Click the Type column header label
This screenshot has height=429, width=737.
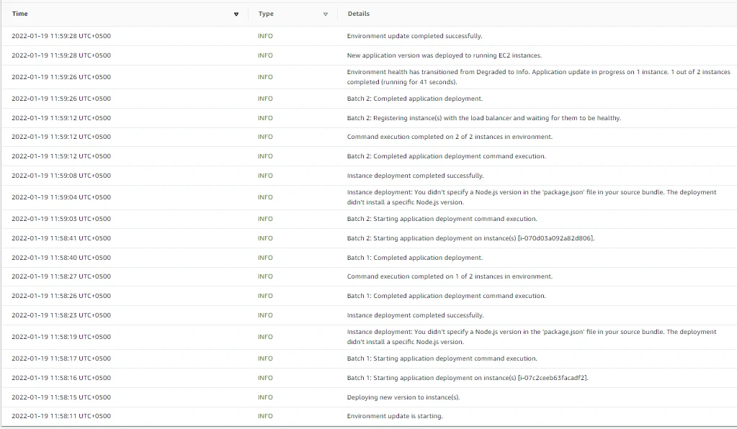(266, 14)
